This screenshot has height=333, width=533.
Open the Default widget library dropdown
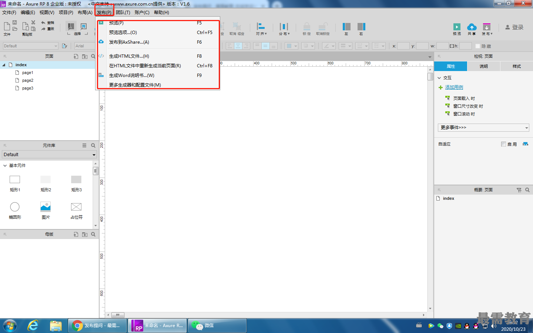tap(49, 155)
